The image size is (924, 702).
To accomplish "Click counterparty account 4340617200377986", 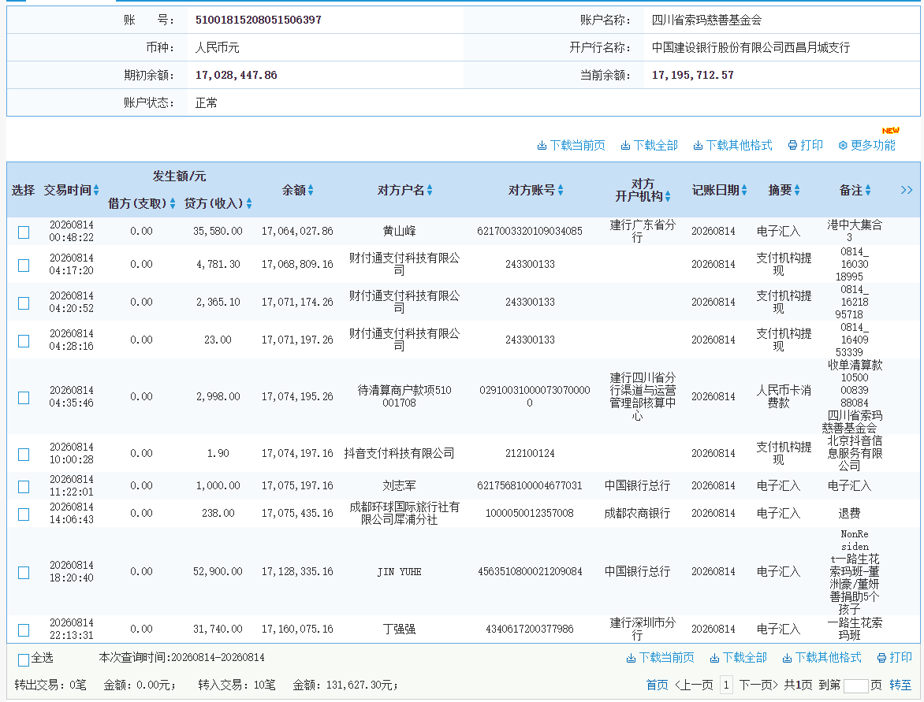I will pos(530,629).
